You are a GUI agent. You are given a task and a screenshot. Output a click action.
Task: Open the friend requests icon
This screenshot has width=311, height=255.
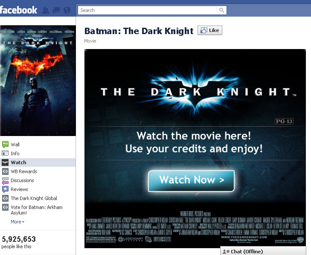coord(46,10)
